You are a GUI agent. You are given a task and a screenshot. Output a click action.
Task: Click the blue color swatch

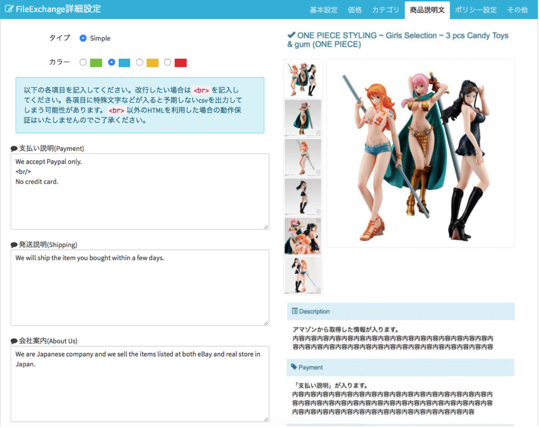click(x=124, y=62)
